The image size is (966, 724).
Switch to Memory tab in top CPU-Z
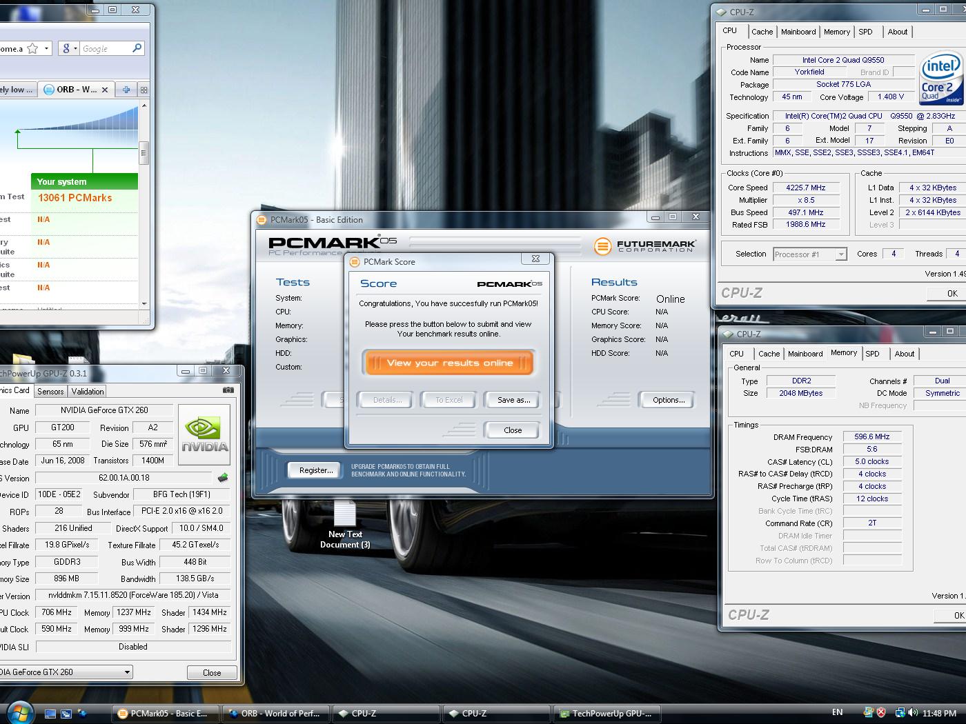837,32
